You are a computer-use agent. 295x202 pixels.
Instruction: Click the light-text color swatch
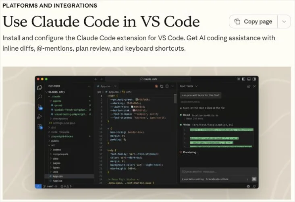click(132, 107)
